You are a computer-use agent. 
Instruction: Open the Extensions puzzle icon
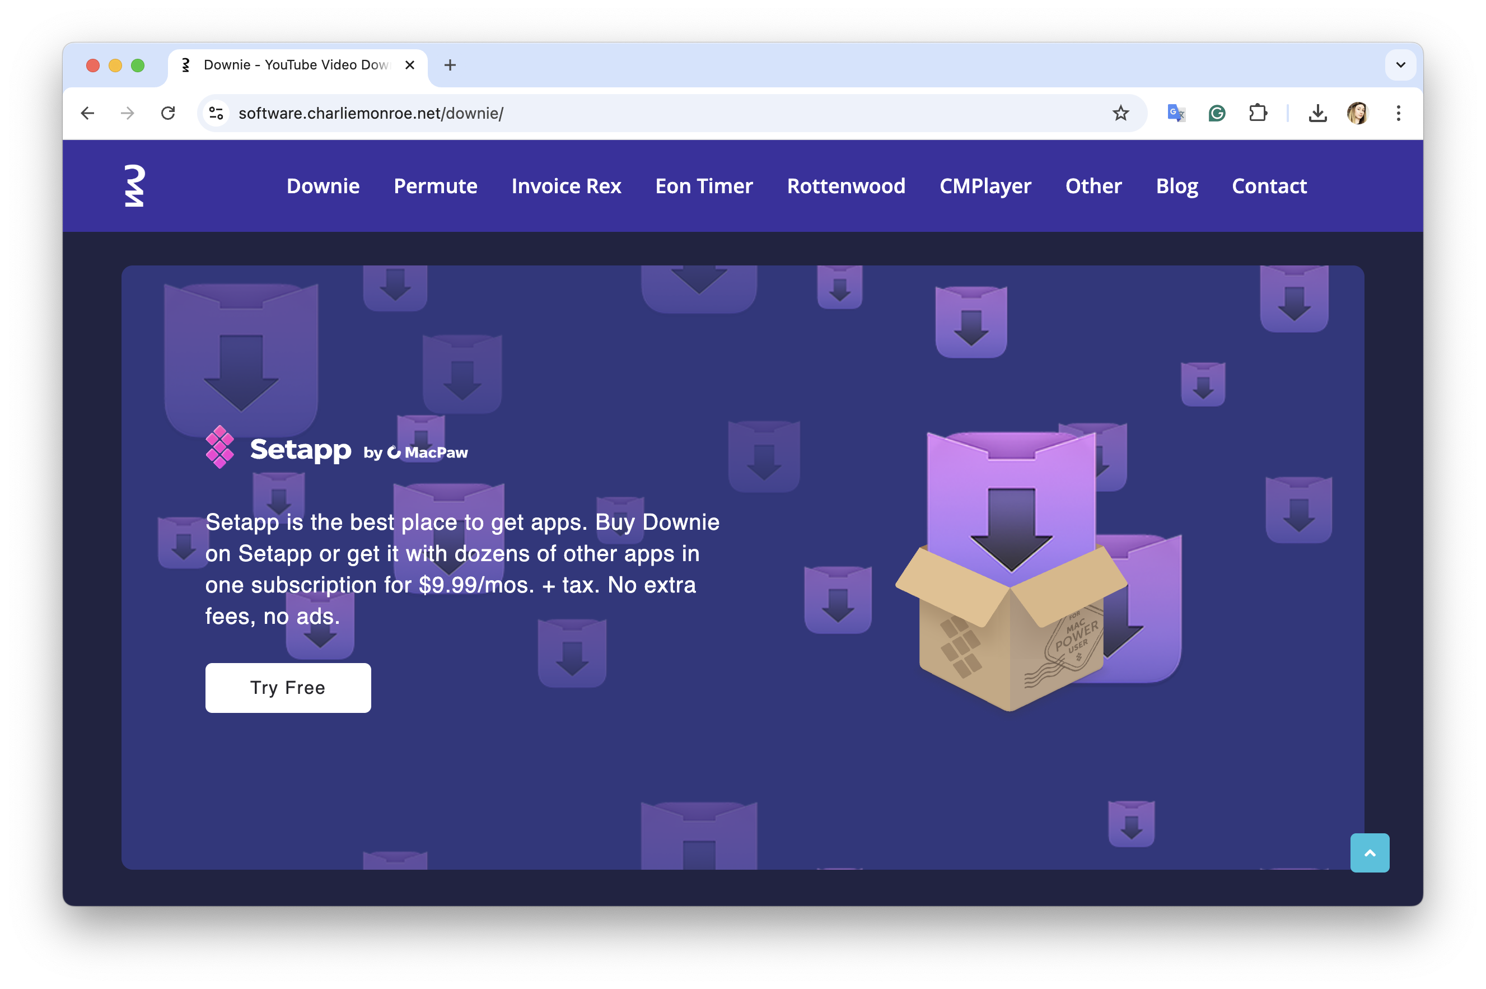1257,114
